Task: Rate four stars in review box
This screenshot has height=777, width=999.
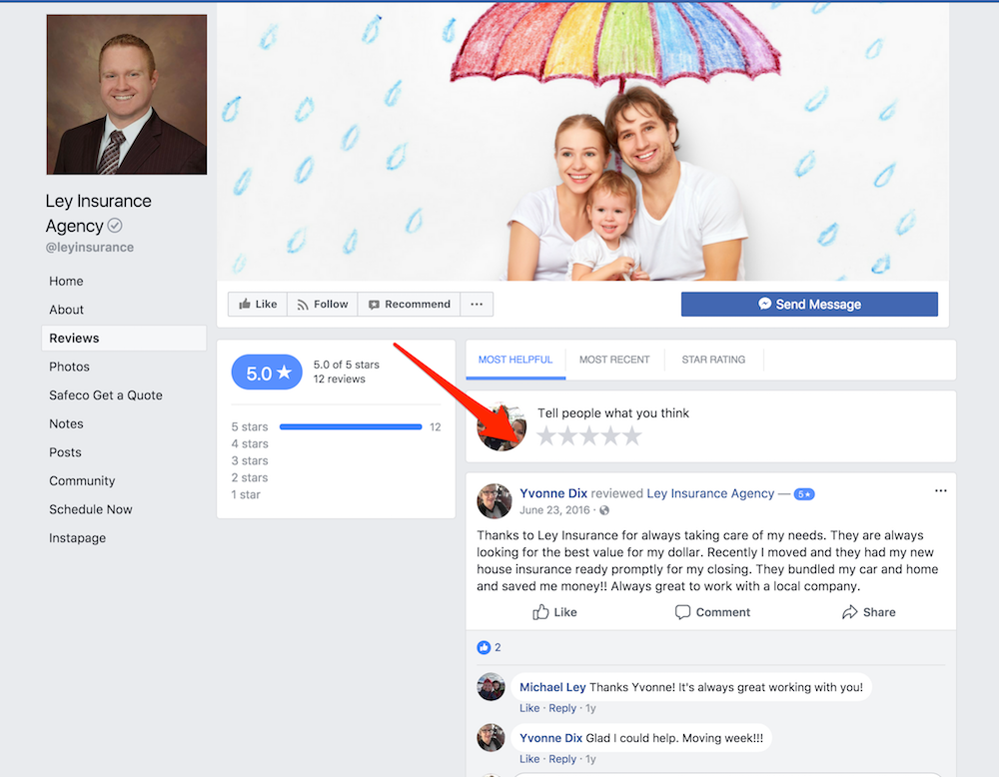Action: (x=610, y=436)
